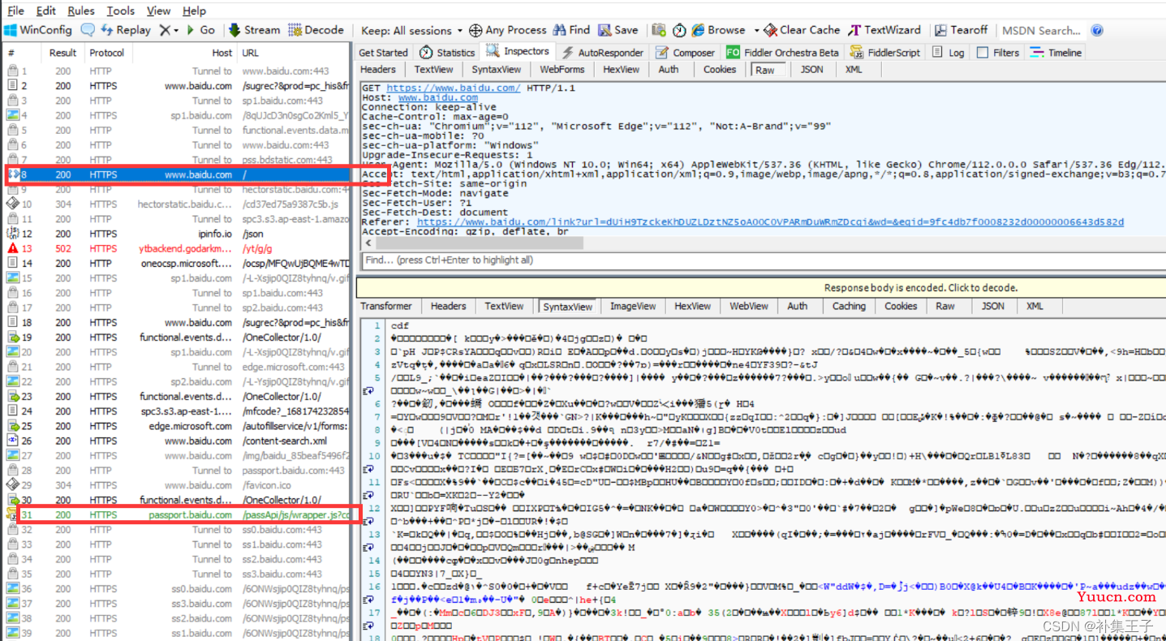Screen dimensions: 1166x641
Task: Select session 31 passport.baidu.com row
Action: [178, 514]
